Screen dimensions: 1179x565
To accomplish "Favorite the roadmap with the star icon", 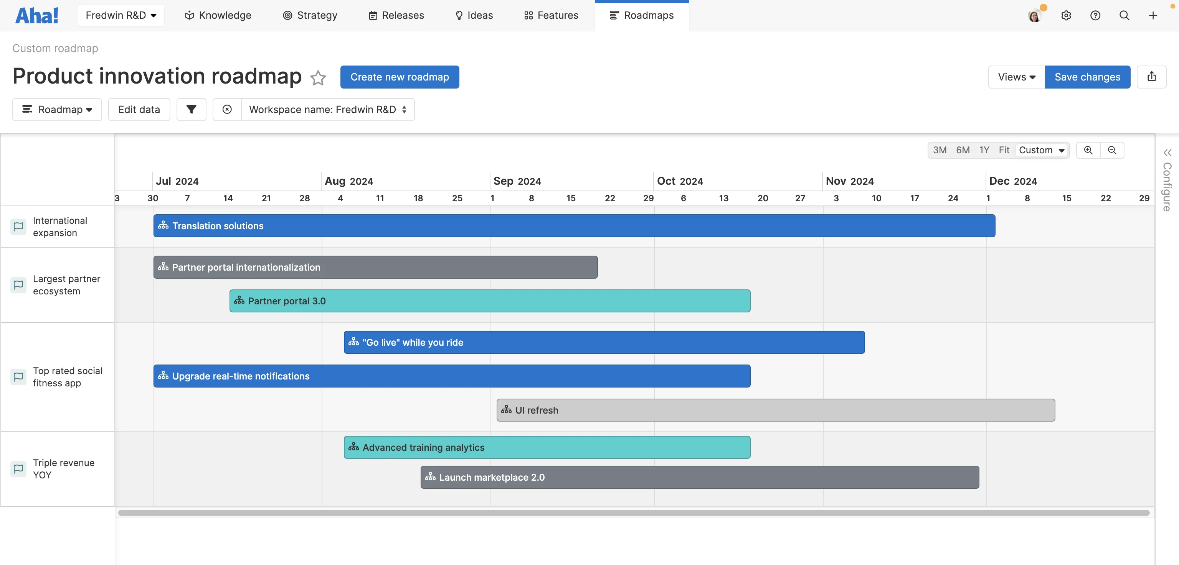I will coord(318,78).
